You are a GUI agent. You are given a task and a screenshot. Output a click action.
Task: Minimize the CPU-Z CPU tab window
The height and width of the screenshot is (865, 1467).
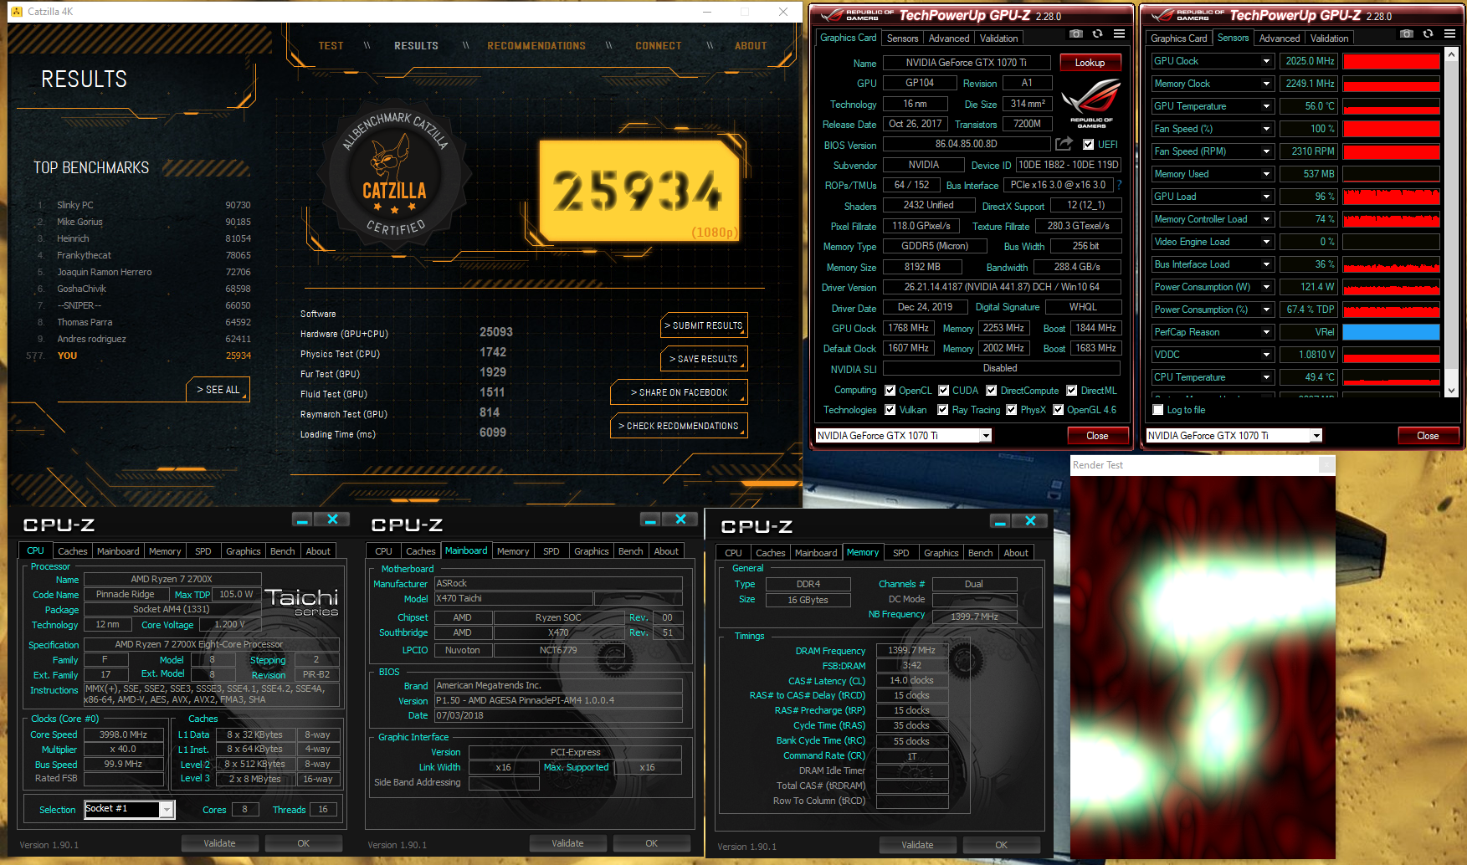[302, 520]
